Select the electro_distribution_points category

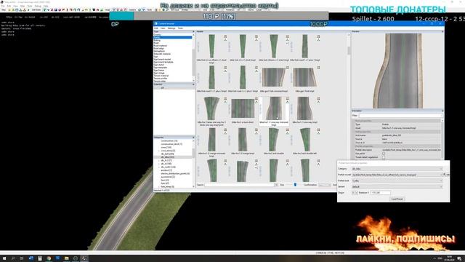(175, 173)
